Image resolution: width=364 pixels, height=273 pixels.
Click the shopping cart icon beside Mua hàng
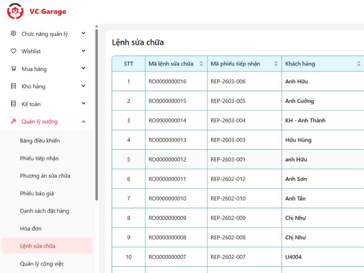[13, 69]
